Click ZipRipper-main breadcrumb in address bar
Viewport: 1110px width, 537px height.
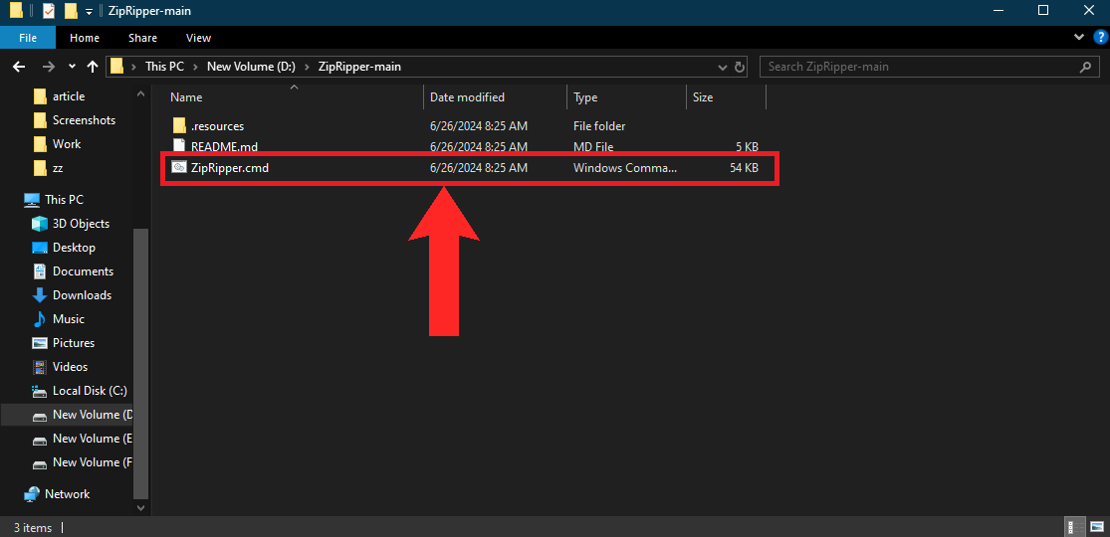click(x=359, y=67)
